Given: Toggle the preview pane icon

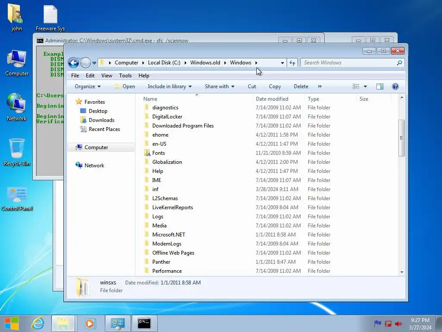Looking at the screenshot, I should 380,86.
